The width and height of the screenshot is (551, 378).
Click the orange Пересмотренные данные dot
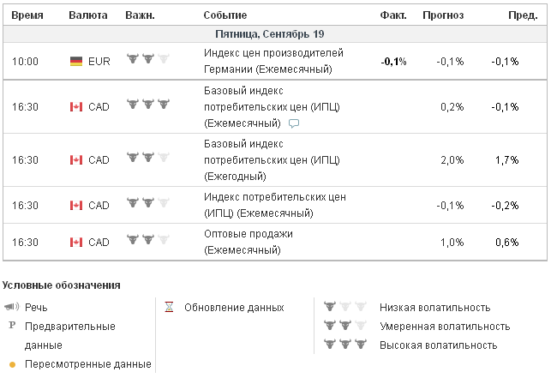point(12,364)
